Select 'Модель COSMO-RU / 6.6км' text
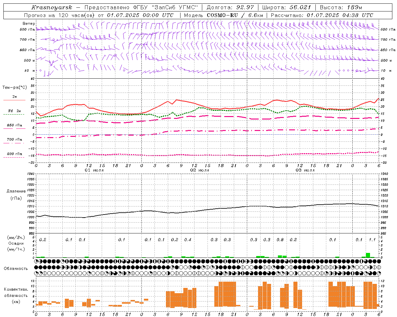397x317 pixels. [224, 15]
